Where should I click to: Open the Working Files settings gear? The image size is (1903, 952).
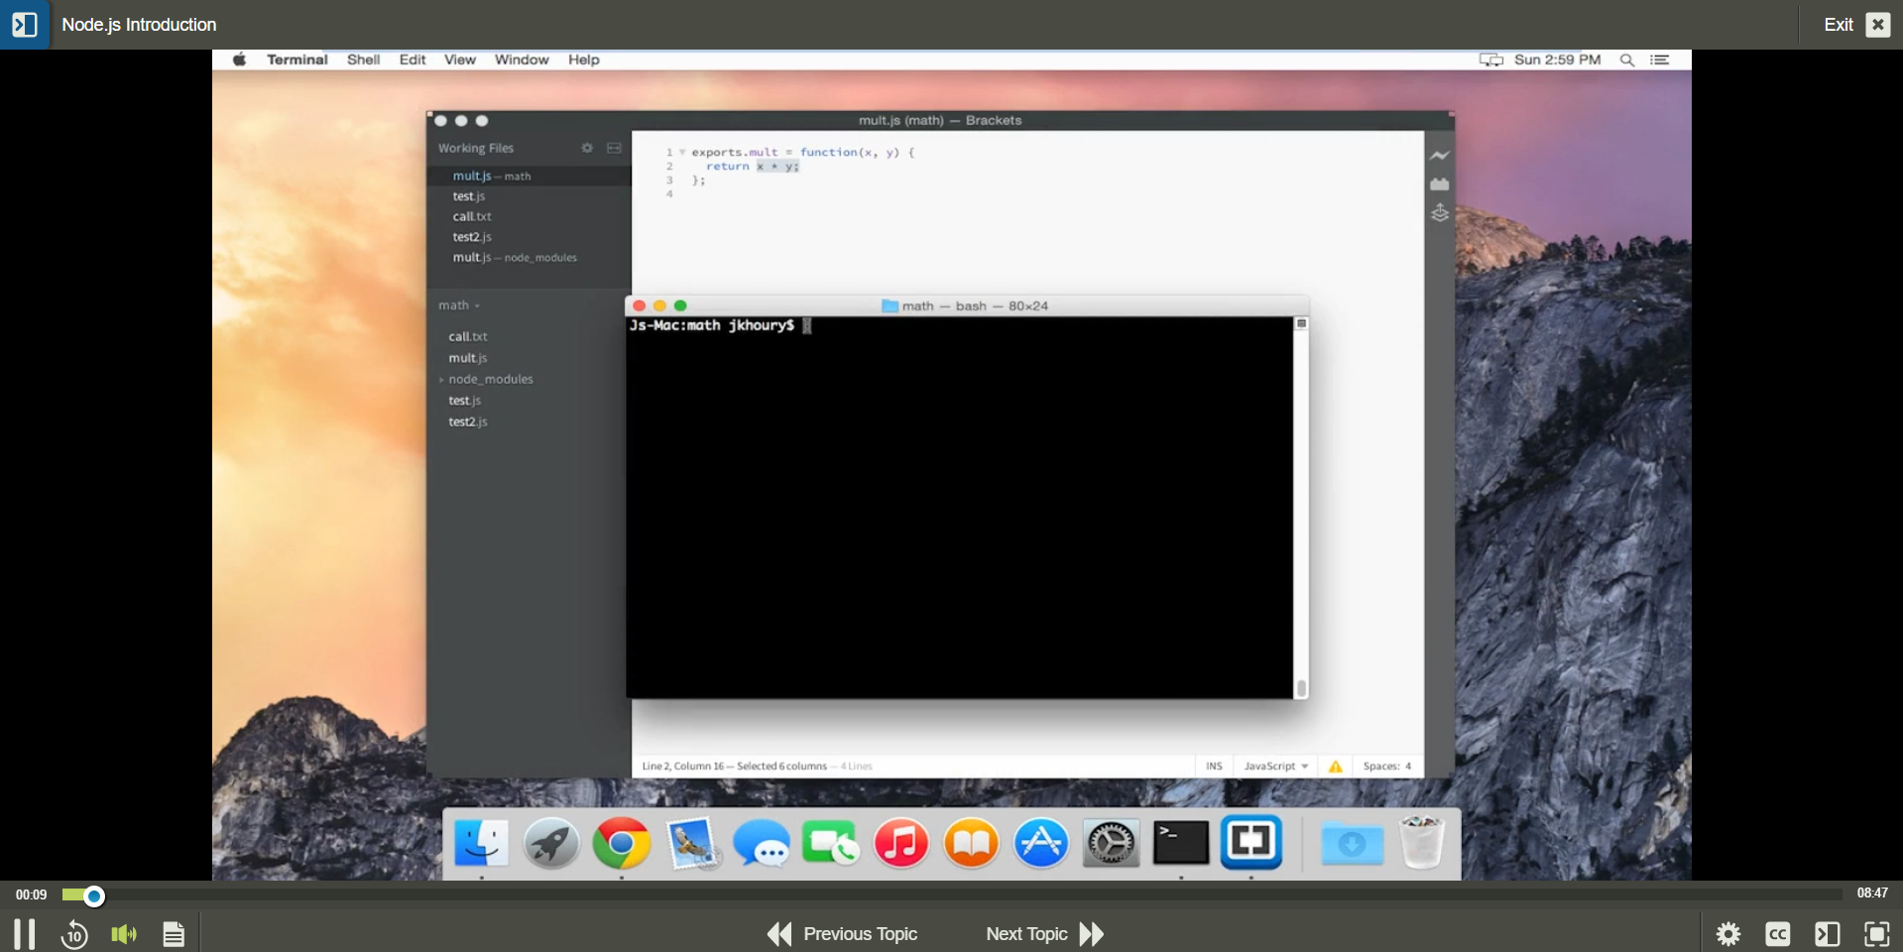[587, 148]
